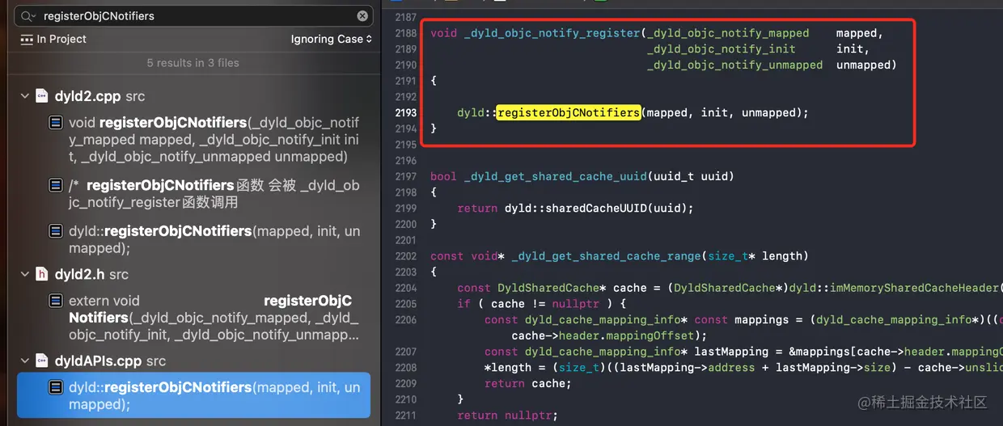Click the _dyld_objc_notify_init parameter type

click(x=722, y=49)
